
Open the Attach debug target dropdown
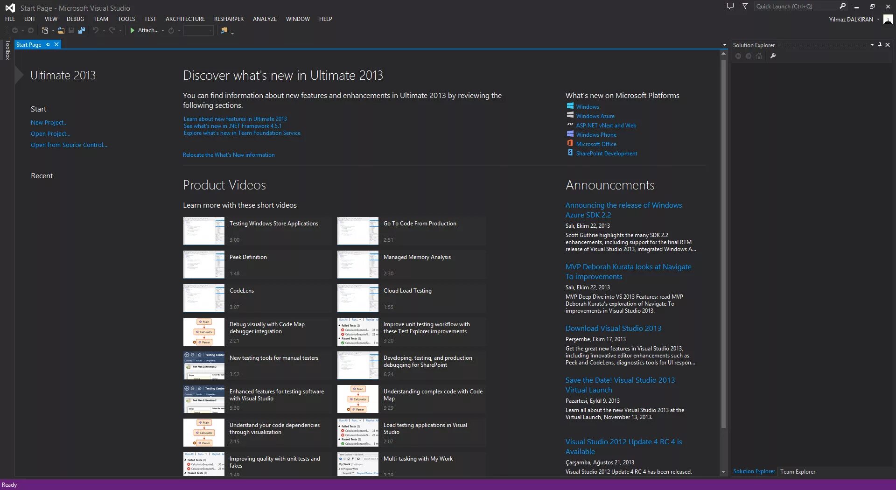coord(163,31)
